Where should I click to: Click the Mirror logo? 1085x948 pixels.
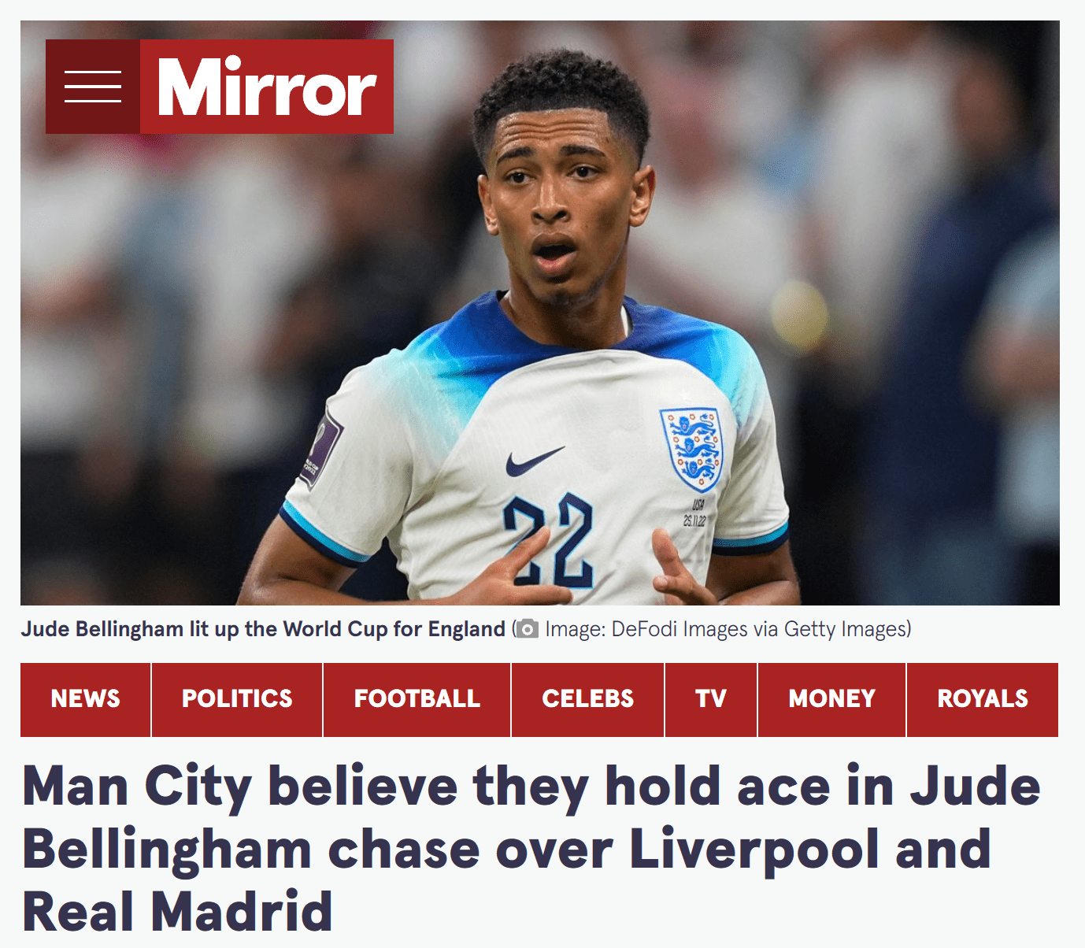click(x=267, y=87)
